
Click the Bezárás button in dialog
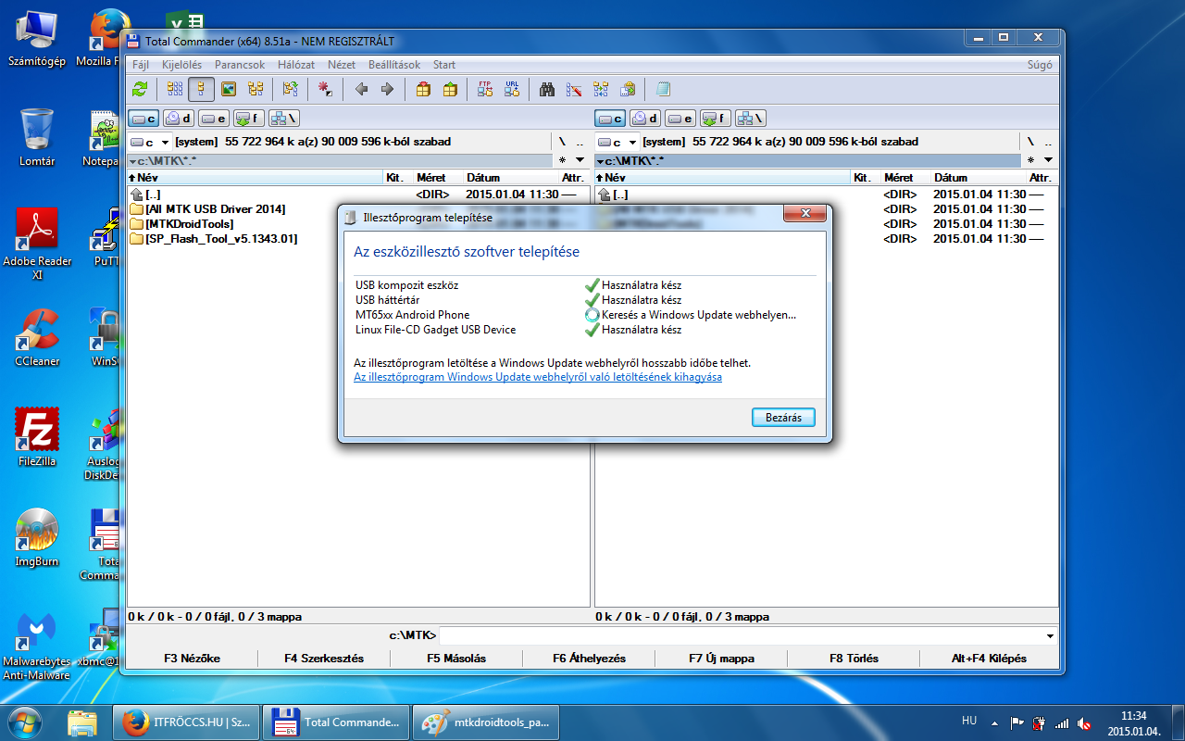click(x=783, y=418)
